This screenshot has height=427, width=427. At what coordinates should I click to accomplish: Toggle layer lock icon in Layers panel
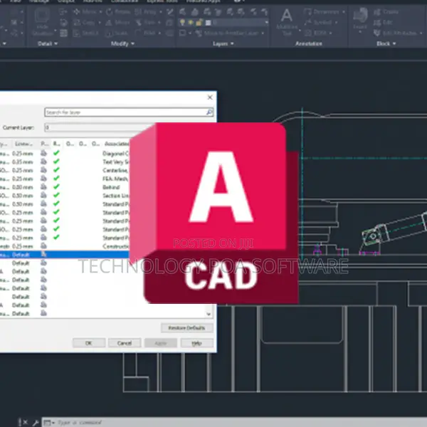[x=199, y=22]
